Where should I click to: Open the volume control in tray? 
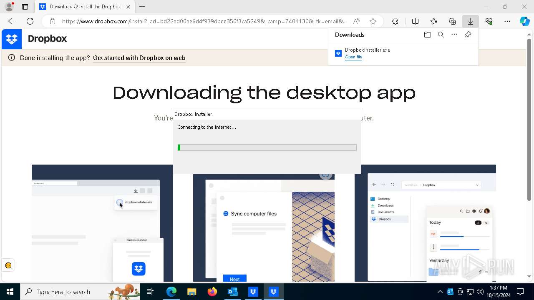coord(480,292)
